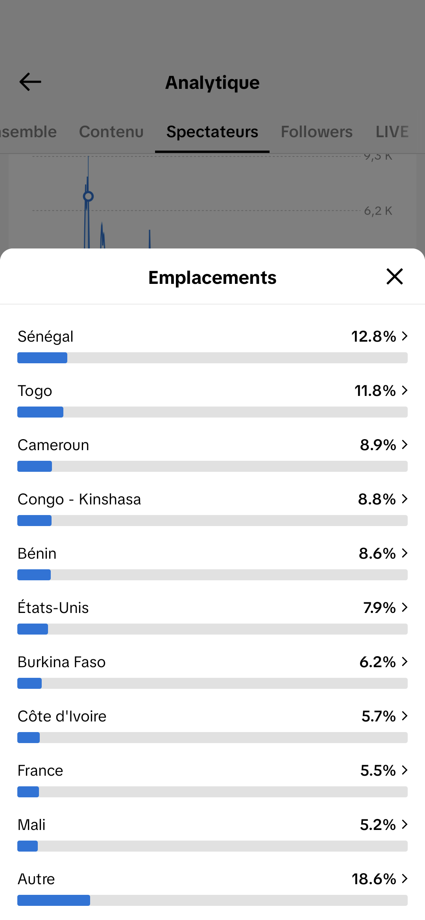The image size is (425, 920).
Task: Open France chevron arrow
Action: 405,770
